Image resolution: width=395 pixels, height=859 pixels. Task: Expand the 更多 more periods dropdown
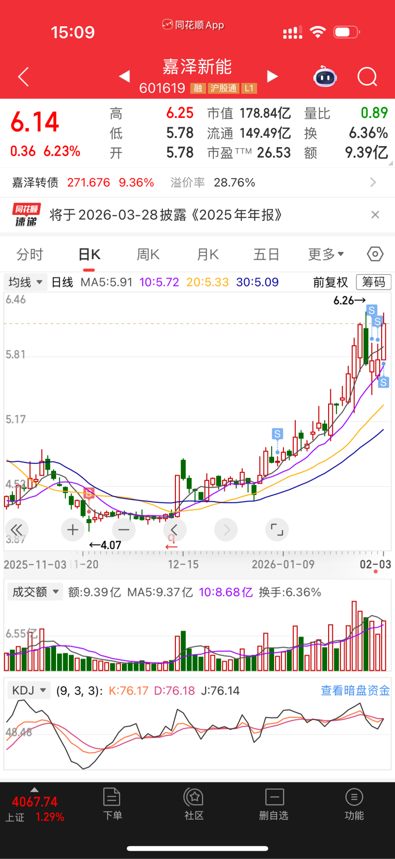coord(326,255)
